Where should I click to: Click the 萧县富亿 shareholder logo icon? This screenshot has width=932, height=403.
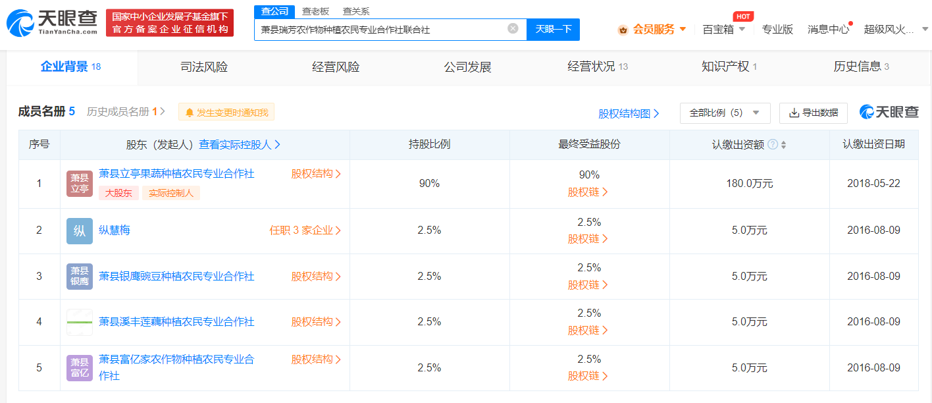pyautogui.click(x=80, y=368)
